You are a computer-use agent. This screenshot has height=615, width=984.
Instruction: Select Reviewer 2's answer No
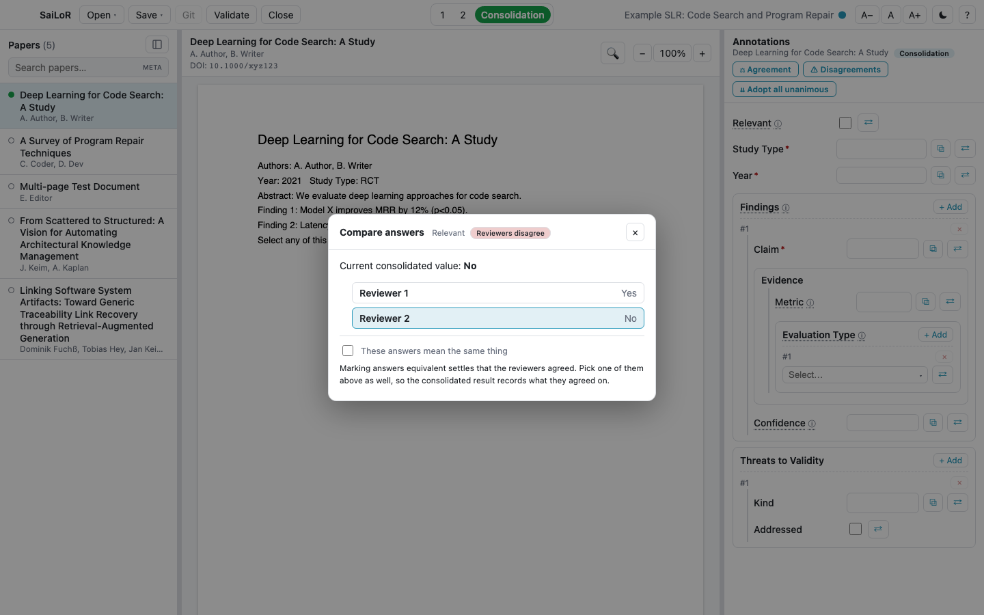point(498,318)
